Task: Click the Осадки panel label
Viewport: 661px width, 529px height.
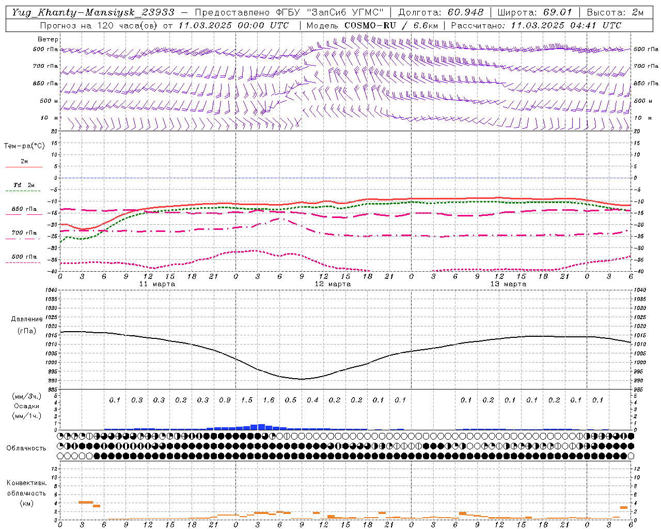Action: point(27,406)
